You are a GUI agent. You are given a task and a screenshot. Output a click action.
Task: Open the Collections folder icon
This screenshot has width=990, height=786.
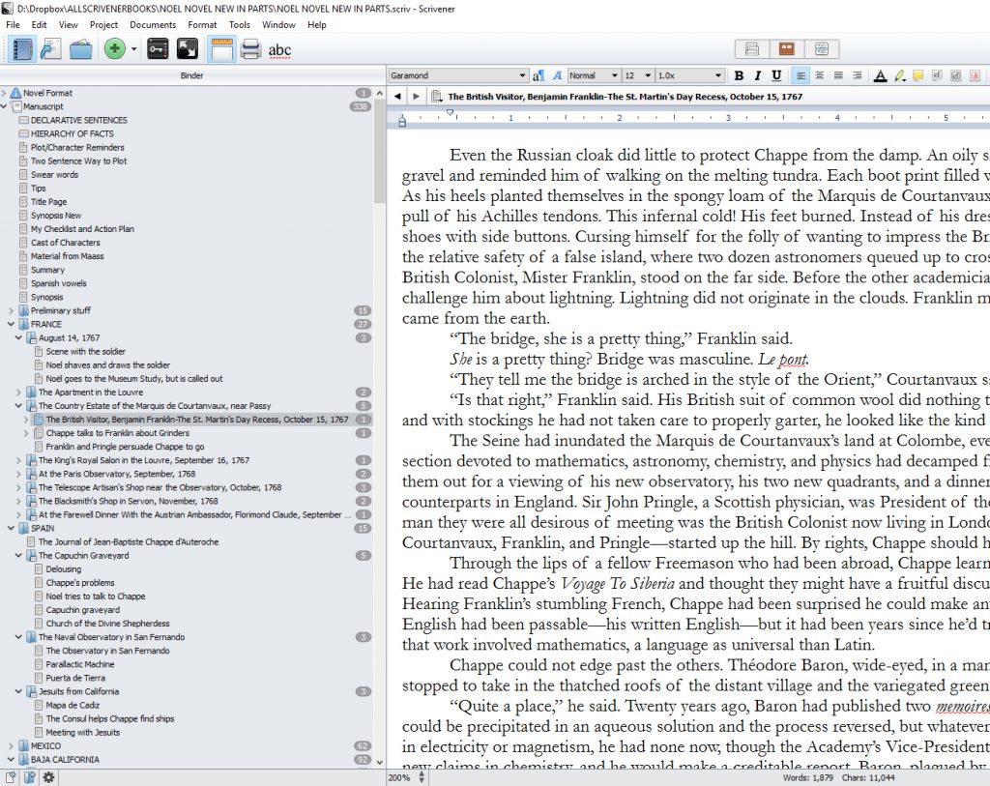point(81,49)
